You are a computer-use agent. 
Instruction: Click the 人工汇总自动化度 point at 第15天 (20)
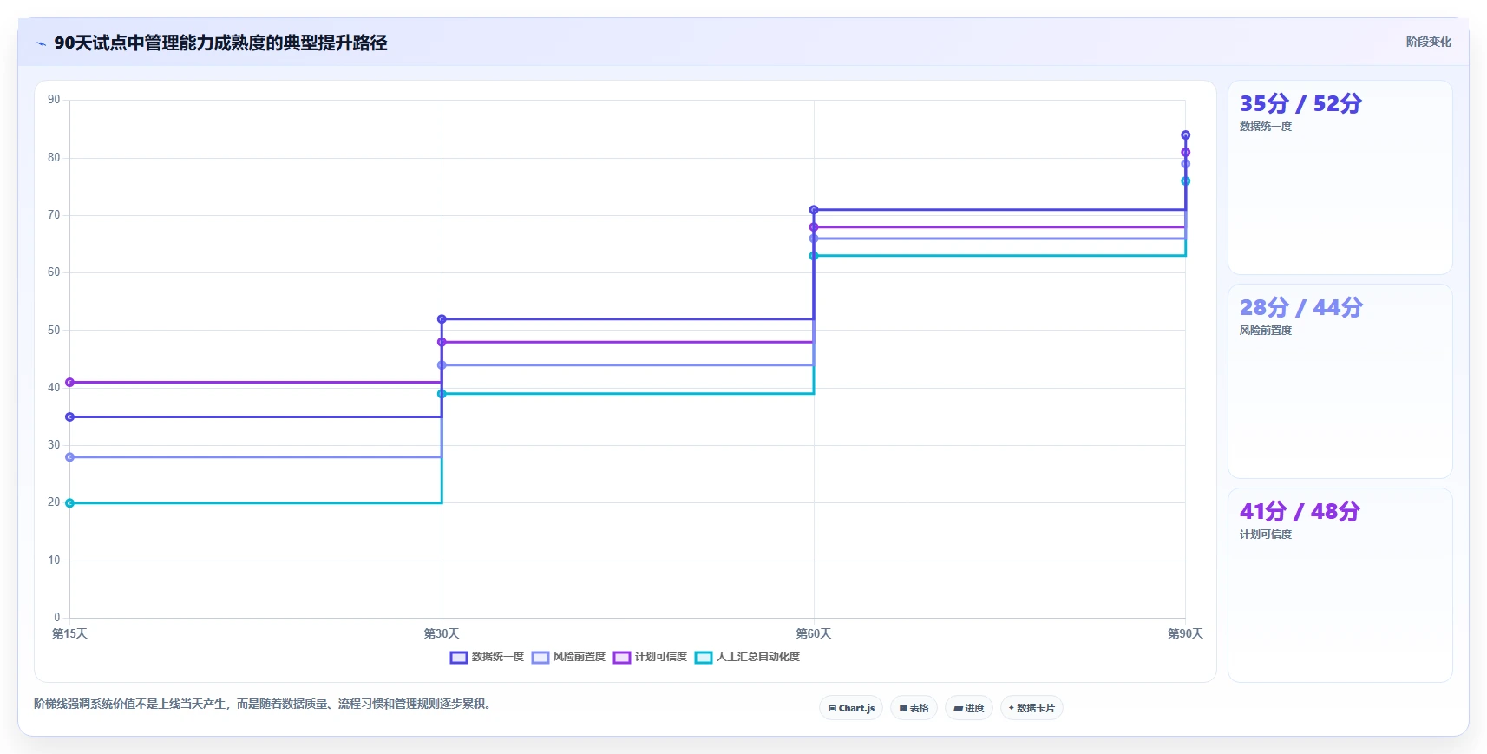(x=70, y=503)
